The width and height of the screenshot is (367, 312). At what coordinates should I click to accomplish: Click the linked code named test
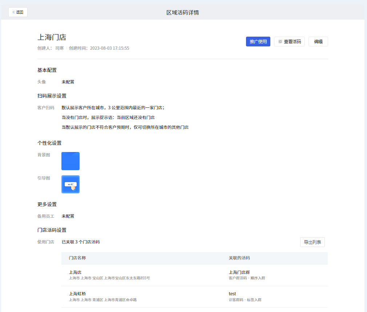232,294
